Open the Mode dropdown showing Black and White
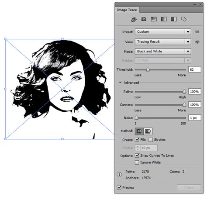Image resolution: width=207 pixels, height=197 pixels. [x=163, y=52]
